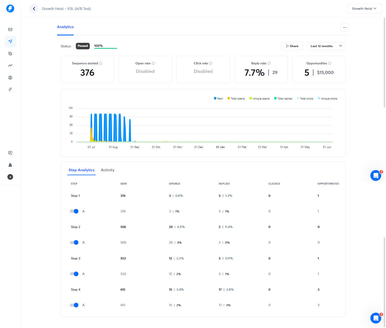386x328 pixels.
Task: Toggle variant A under Step 4
Action: pos(74,305)
